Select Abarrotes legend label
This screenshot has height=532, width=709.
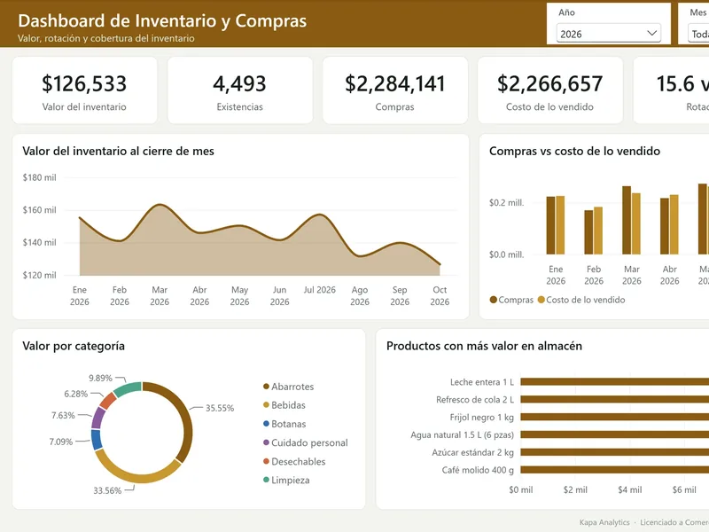292,387
